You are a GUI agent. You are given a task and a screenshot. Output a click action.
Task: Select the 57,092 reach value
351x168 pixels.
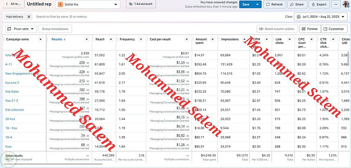[x=100, y=55]
